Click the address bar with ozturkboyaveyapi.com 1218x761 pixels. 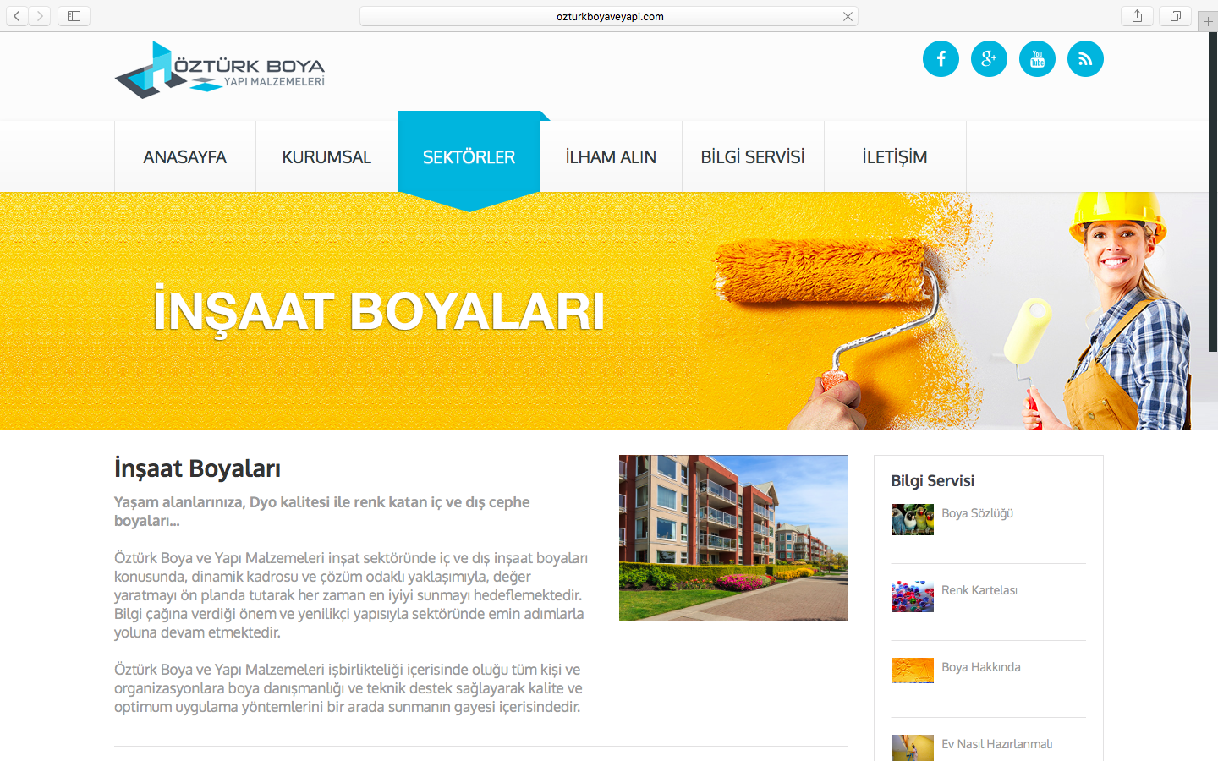pyautogui.click(x=609, y=16)
